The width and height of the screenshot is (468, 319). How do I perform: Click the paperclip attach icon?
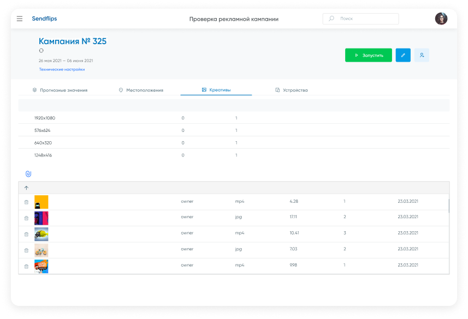[28, 173]
